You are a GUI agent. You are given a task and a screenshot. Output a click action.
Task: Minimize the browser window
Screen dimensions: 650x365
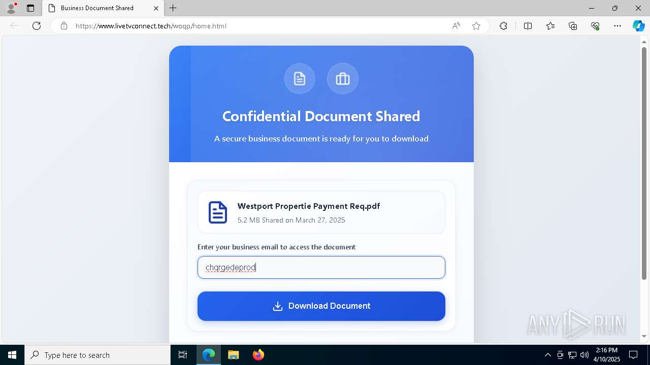click(592, 8)
